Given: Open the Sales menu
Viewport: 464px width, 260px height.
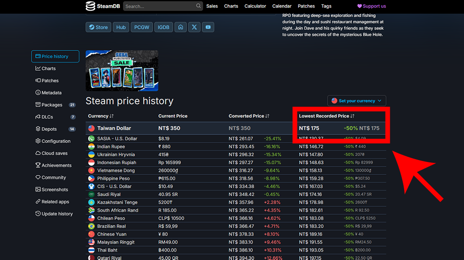Looking at the screenshot, I should tap(212, 6).
